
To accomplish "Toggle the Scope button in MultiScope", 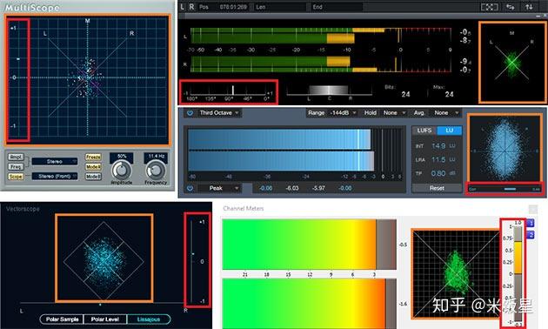I will point(16,177).
